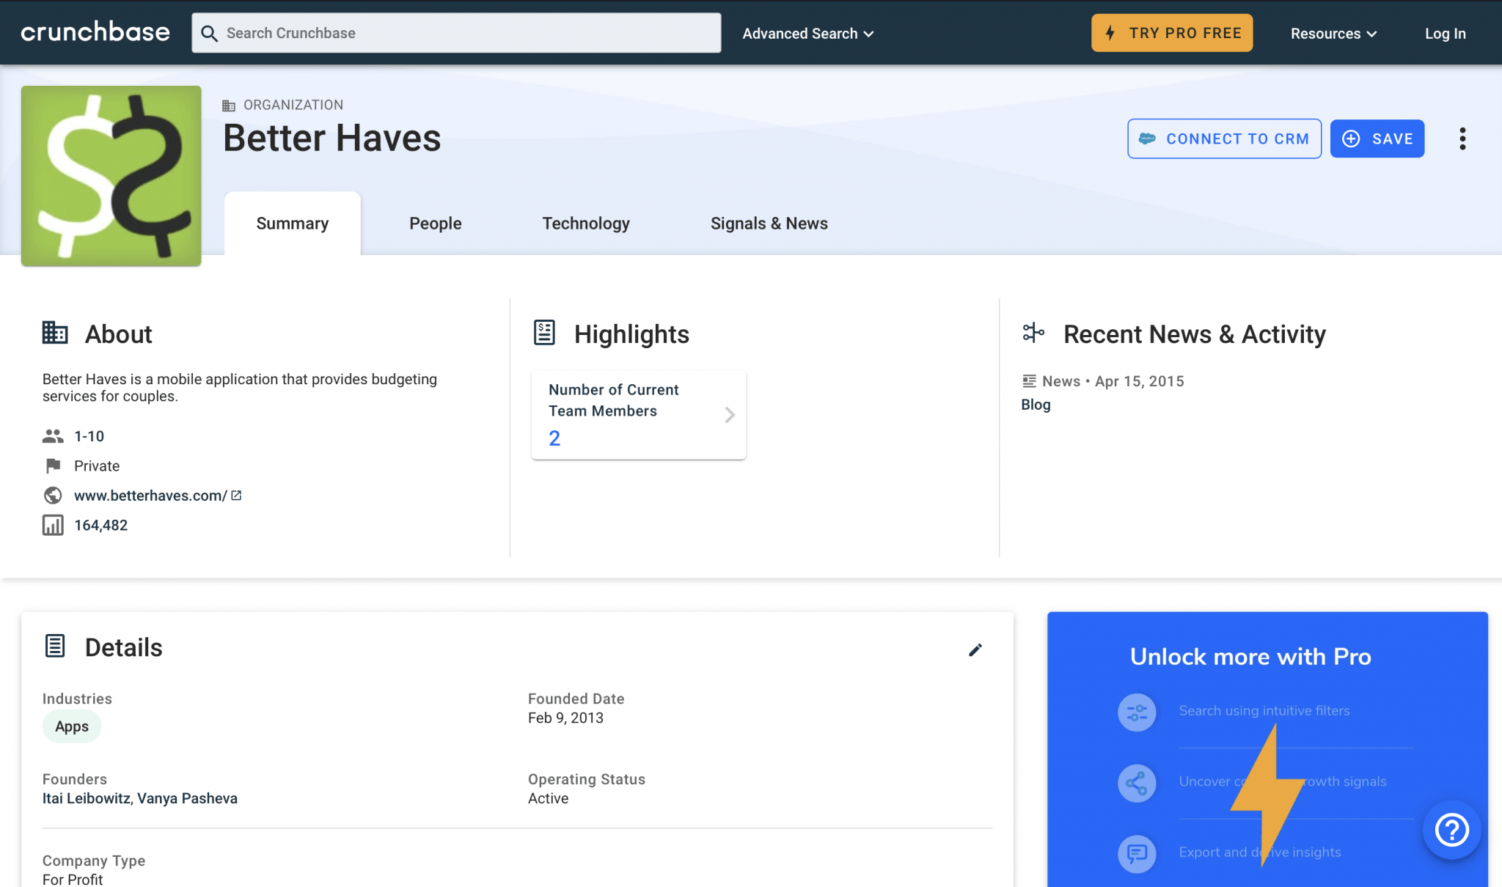Click the Salesforce cloud icon
1502x887 pixels.
[1147, 139]
